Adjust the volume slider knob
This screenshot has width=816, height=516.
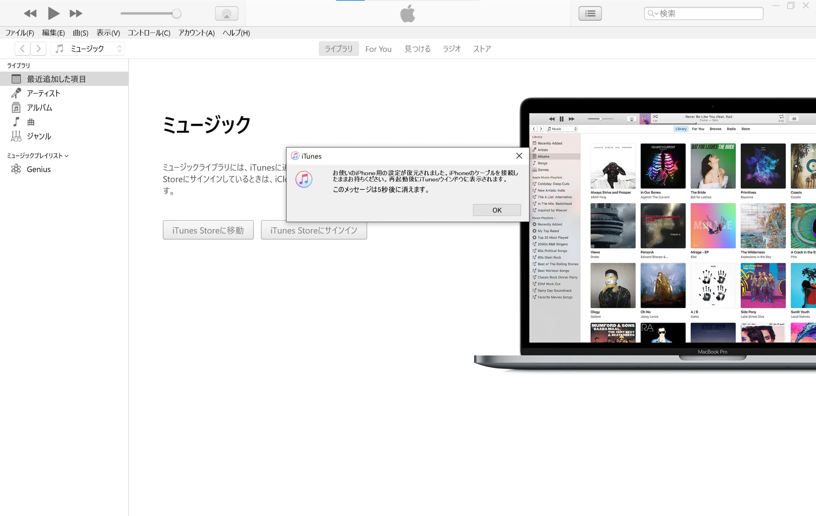pyautogui.click(x=176, y=14)
